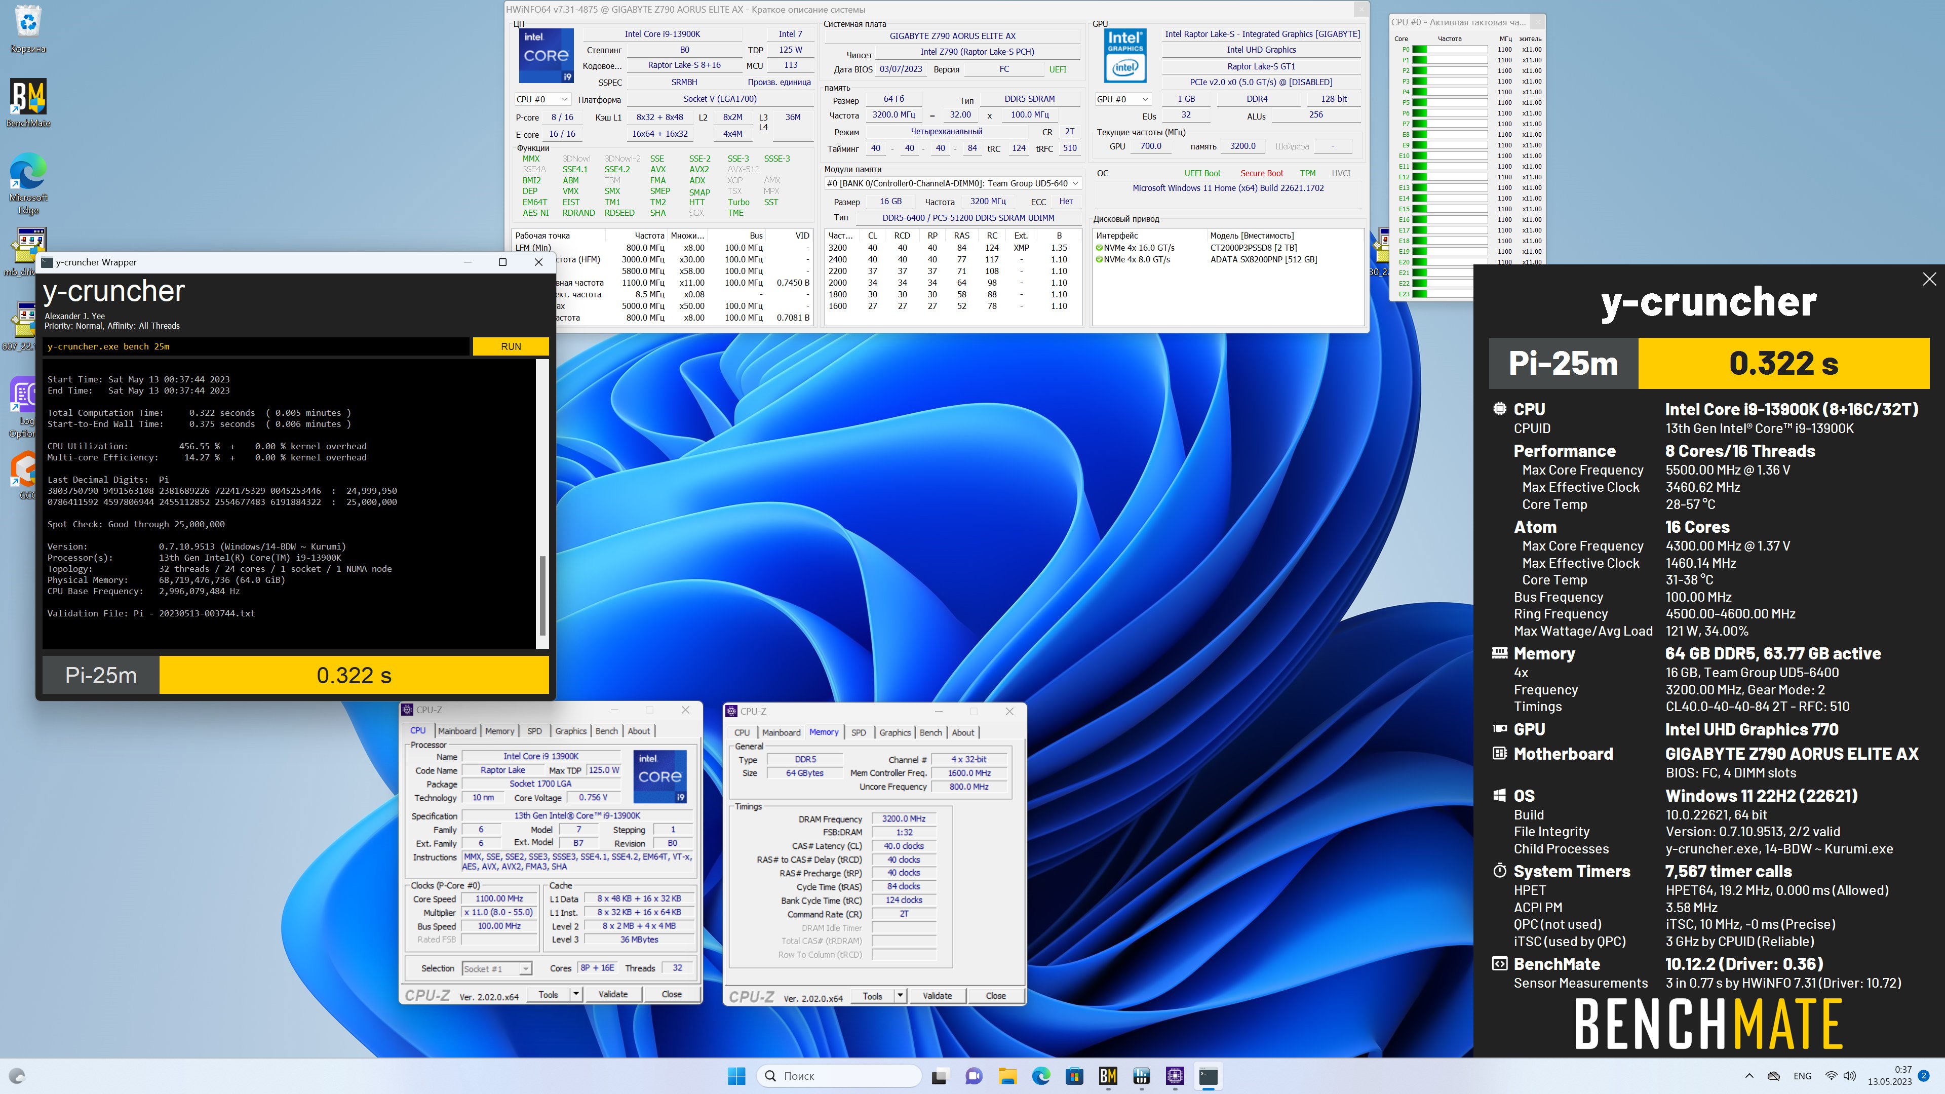Open the Wi-Fi network tray icon

1831,1076
